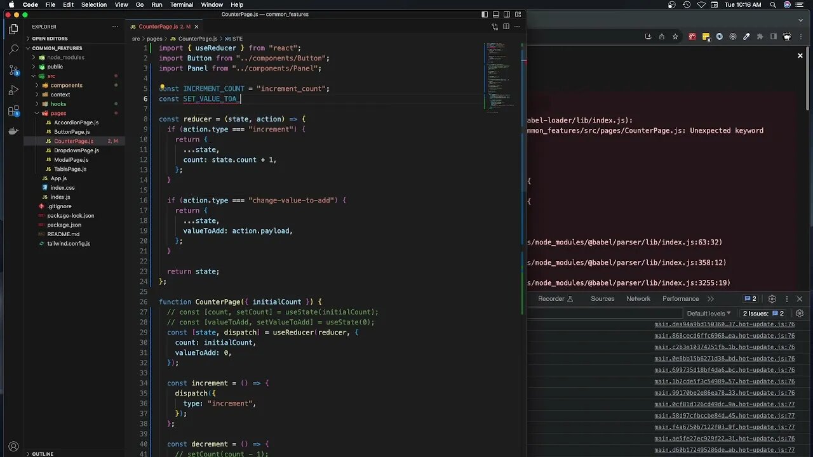The image size is (813, 457).
Task: Open the Docker view in activity bar
Action: pyautogui.click(x=13, y=131)
